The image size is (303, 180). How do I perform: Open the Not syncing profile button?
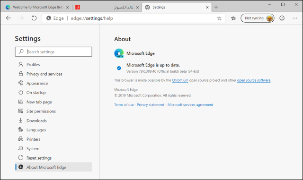(x=258, y=18)
